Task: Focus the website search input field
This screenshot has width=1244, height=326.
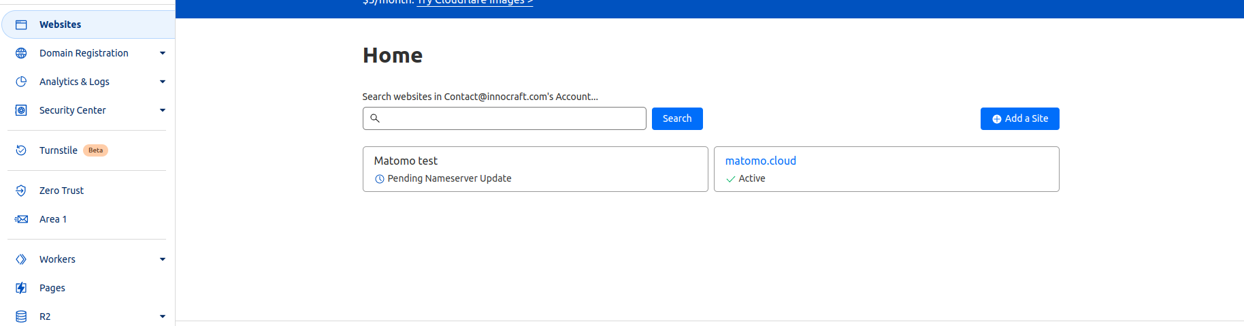Action: pos(510,118)
